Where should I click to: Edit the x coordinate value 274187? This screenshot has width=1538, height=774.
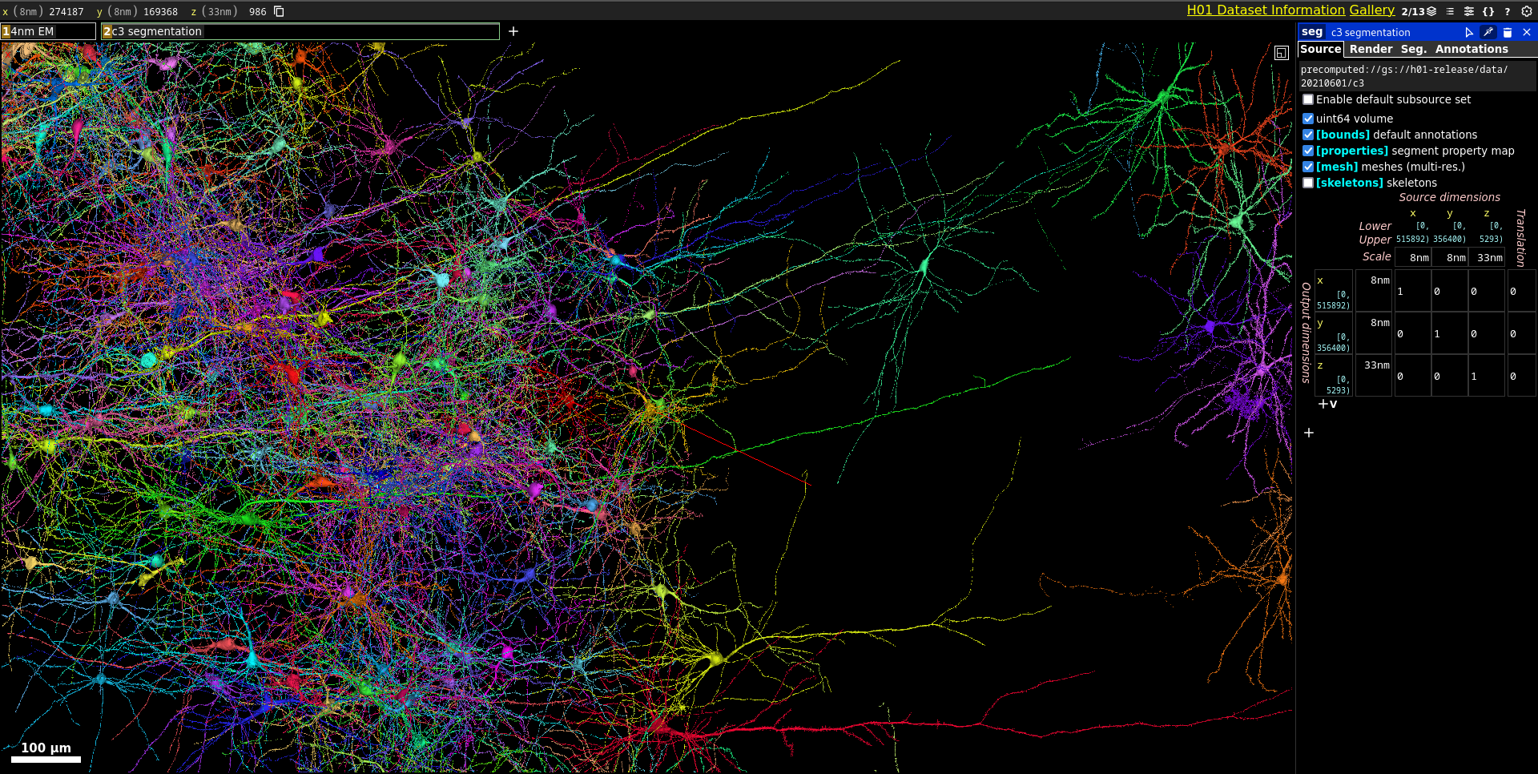click(x=66, y=12)
